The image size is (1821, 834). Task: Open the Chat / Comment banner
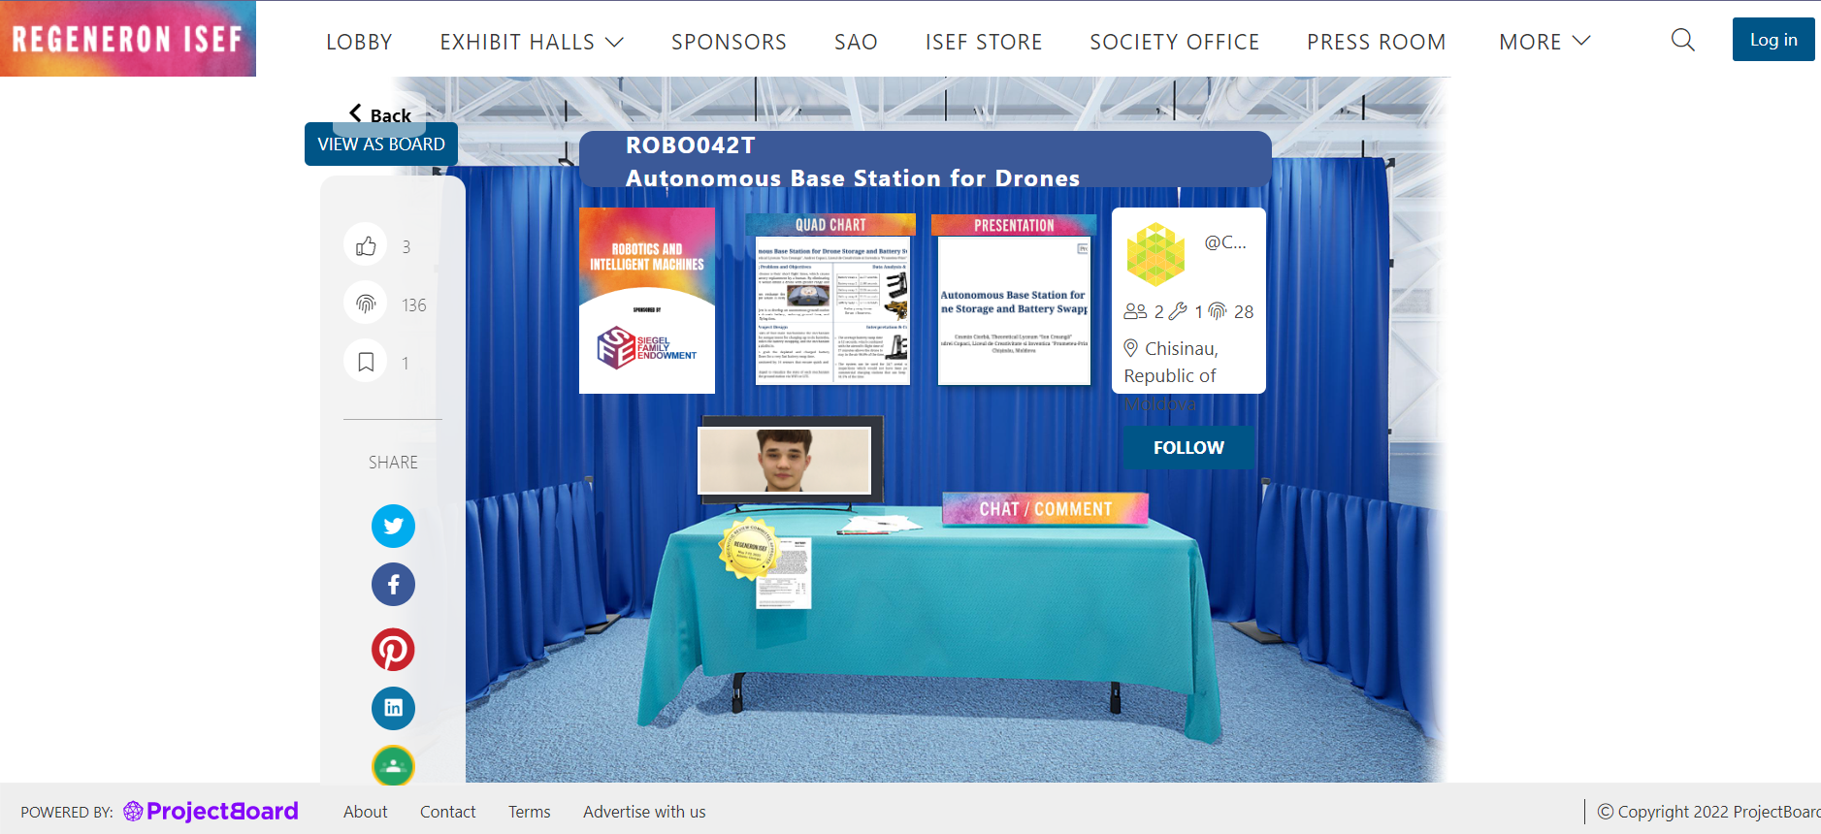[x=1045, y=509]
